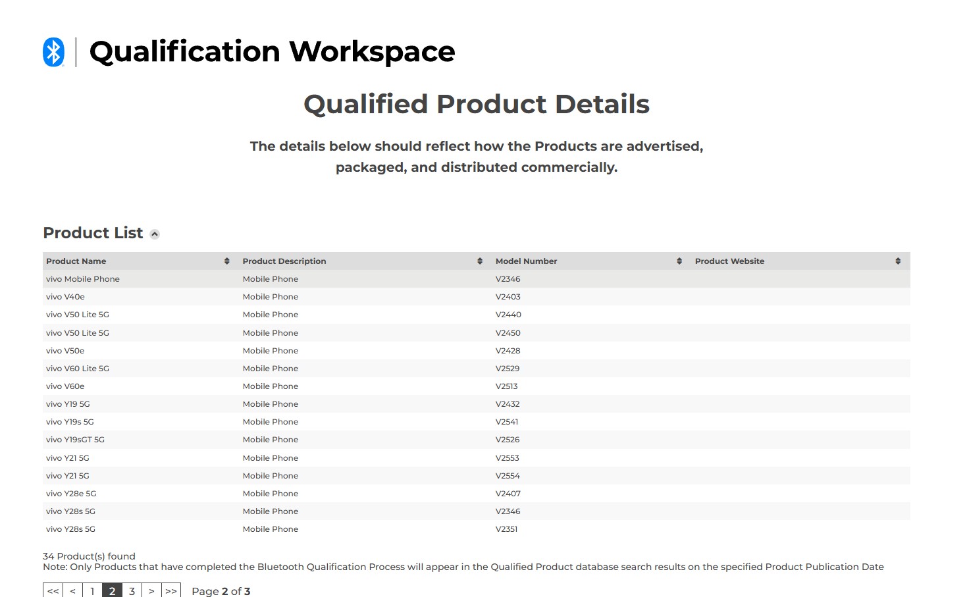
Task: Click the Product Name column header
Action: point(76,261)
